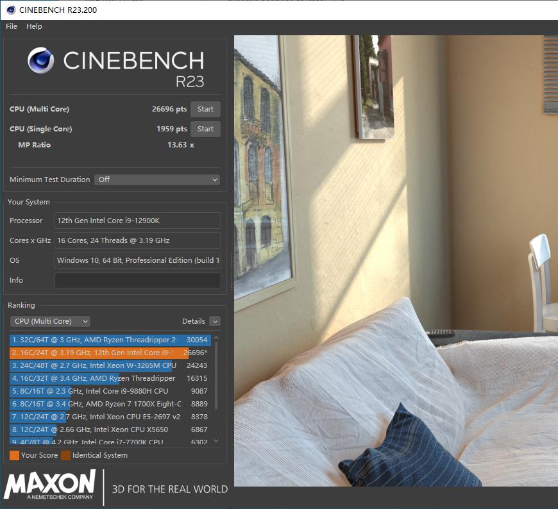Click the orange Your Score legend swatch

[14, 455]
